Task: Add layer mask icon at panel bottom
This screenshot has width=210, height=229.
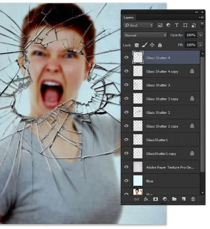Action: (156, 199)
